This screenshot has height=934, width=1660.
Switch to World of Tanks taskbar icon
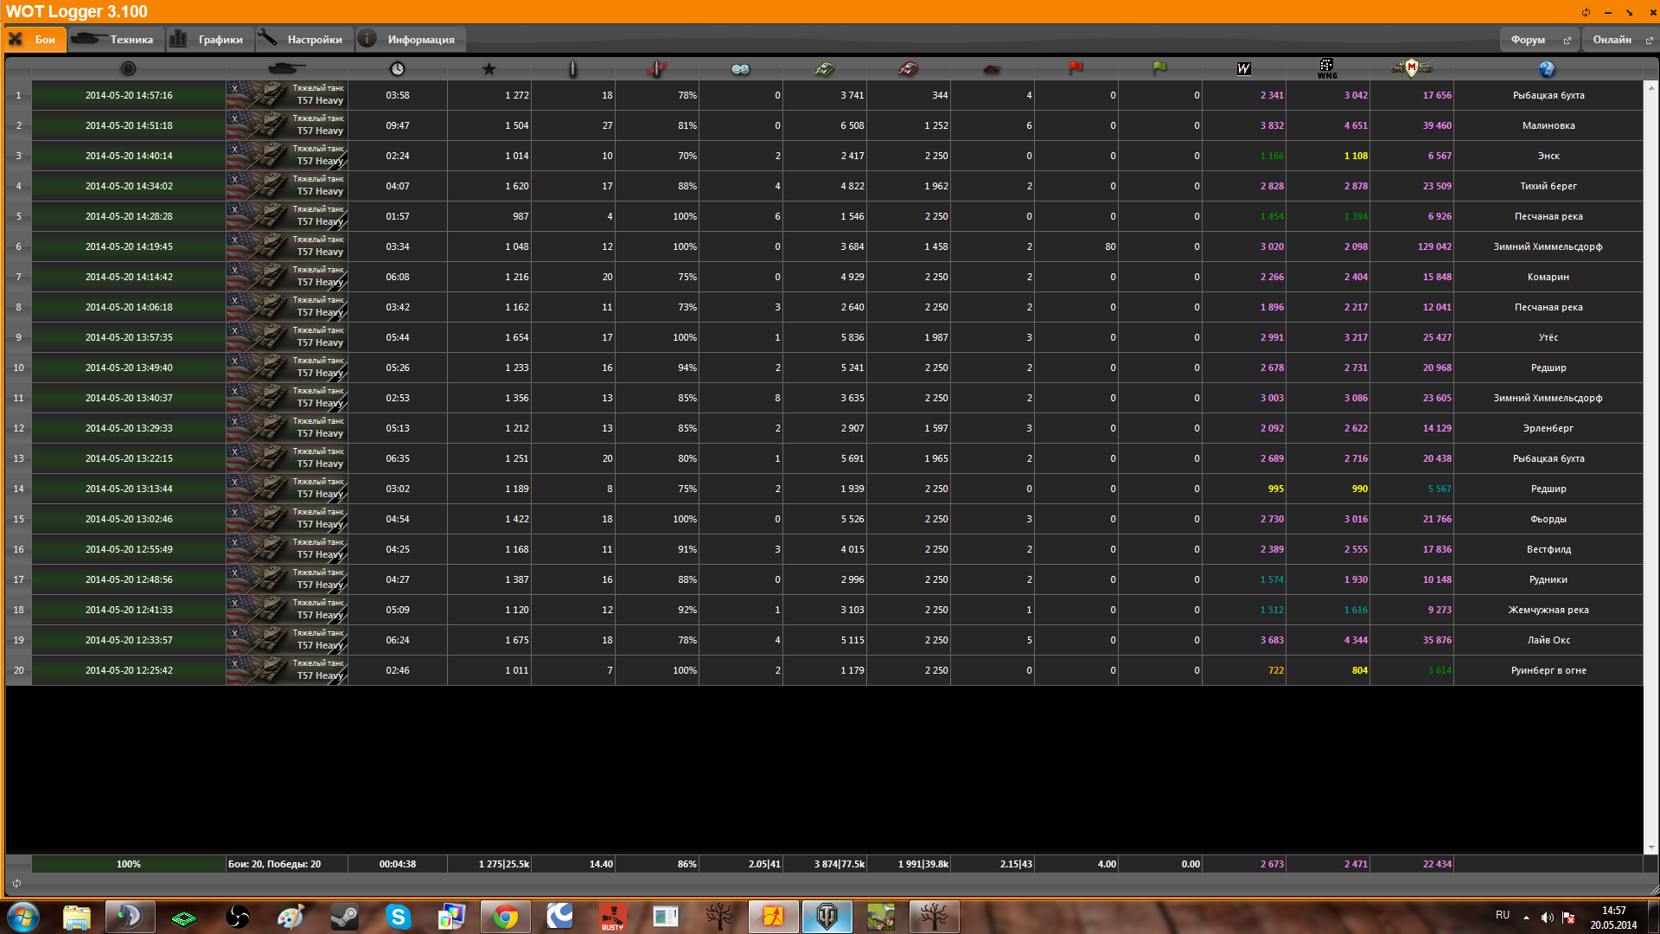click(827, 917)
